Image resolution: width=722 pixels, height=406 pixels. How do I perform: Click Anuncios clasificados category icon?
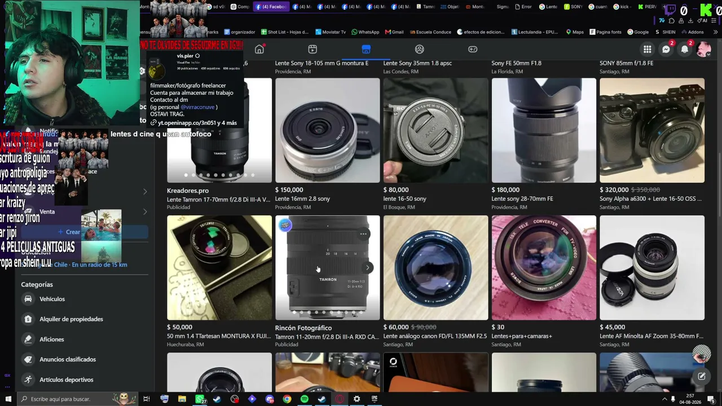[28, 359]
